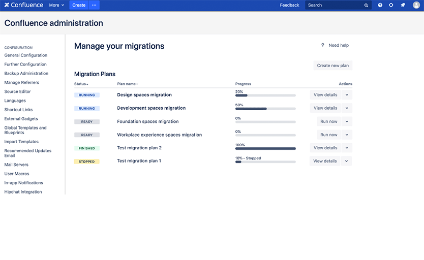
Task: Click READY badge of Foundation spaces migration
Action: (x=87, y=122)
